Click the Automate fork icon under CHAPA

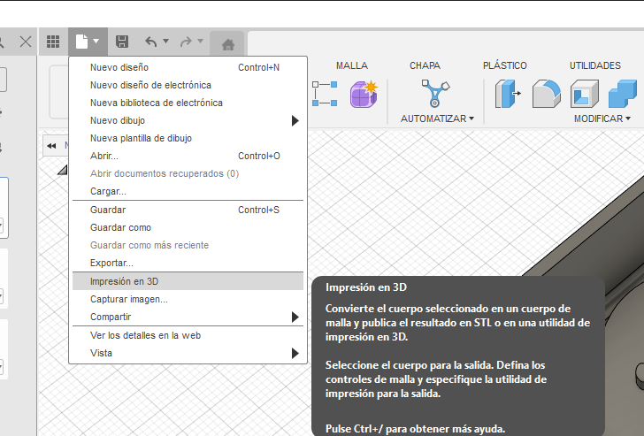point(435,94)
